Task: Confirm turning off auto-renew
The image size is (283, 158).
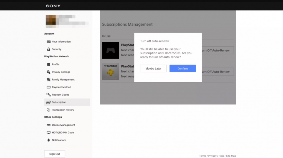Action: (x=182, y=68)
